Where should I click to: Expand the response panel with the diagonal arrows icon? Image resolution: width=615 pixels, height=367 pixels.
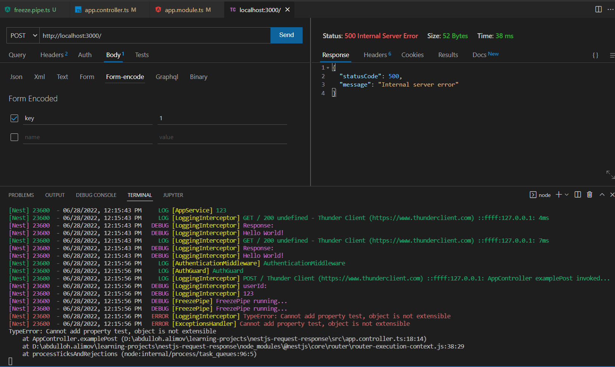tap(610, 175)
